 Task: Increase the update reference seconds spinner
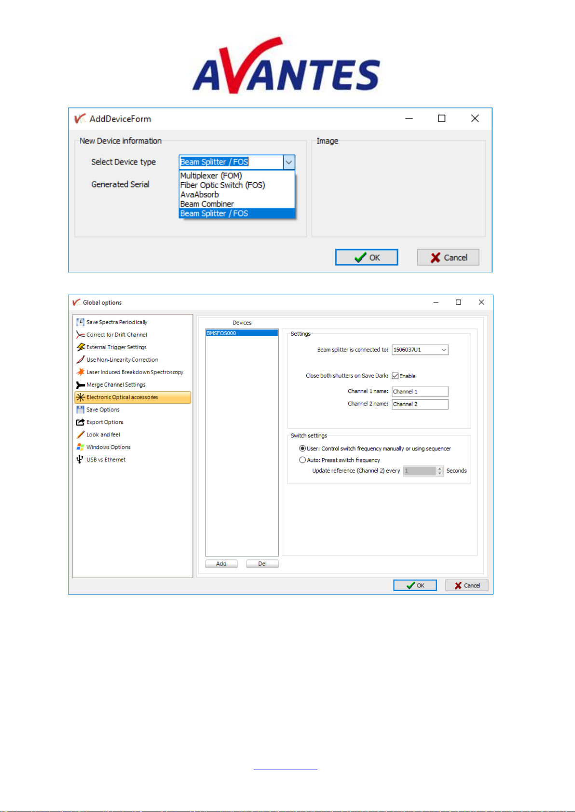tap(439, 469)
